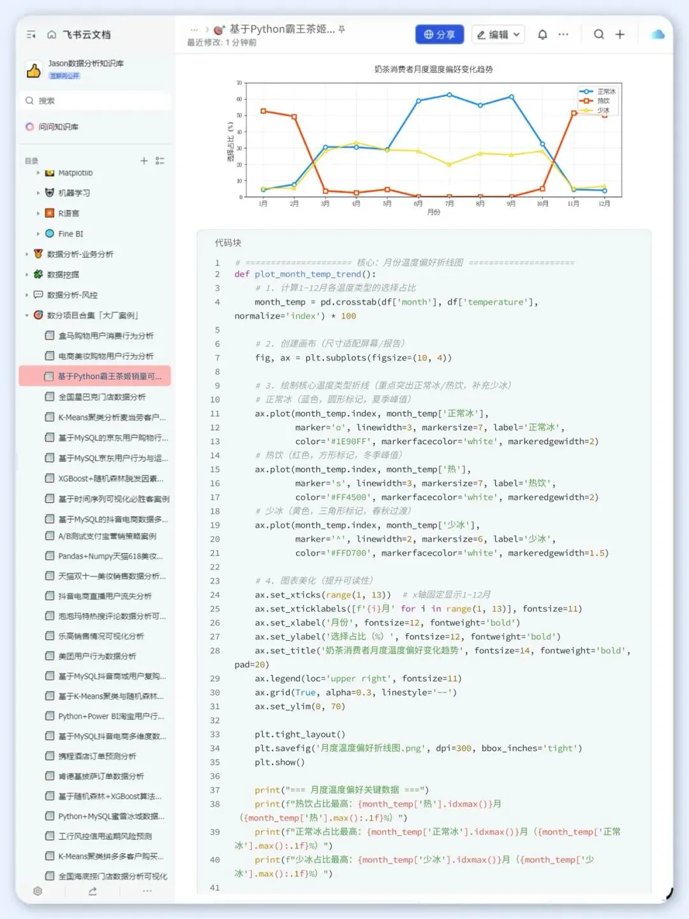This screenshot has height=919, width=689.
Task: Click the breadcrumb ellipsis in header
Action: tap(194, 29)
